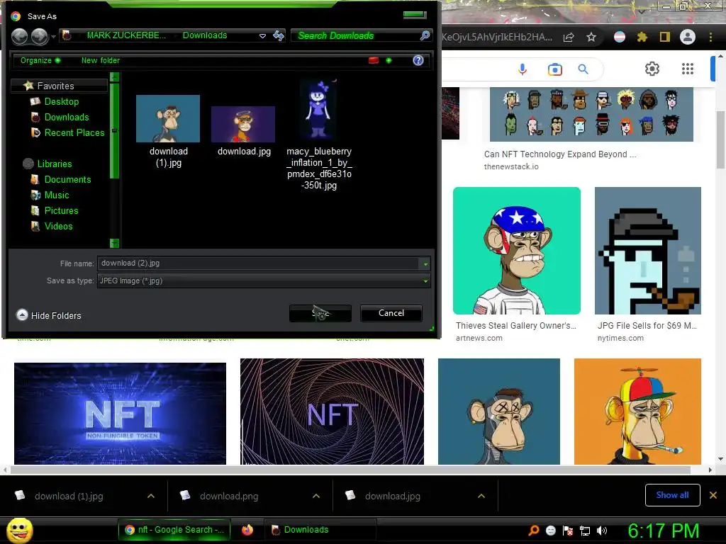This screenshot has height=544, width=726.
Task: Open propeller-hat ape image
Action: tap(637, 412)
